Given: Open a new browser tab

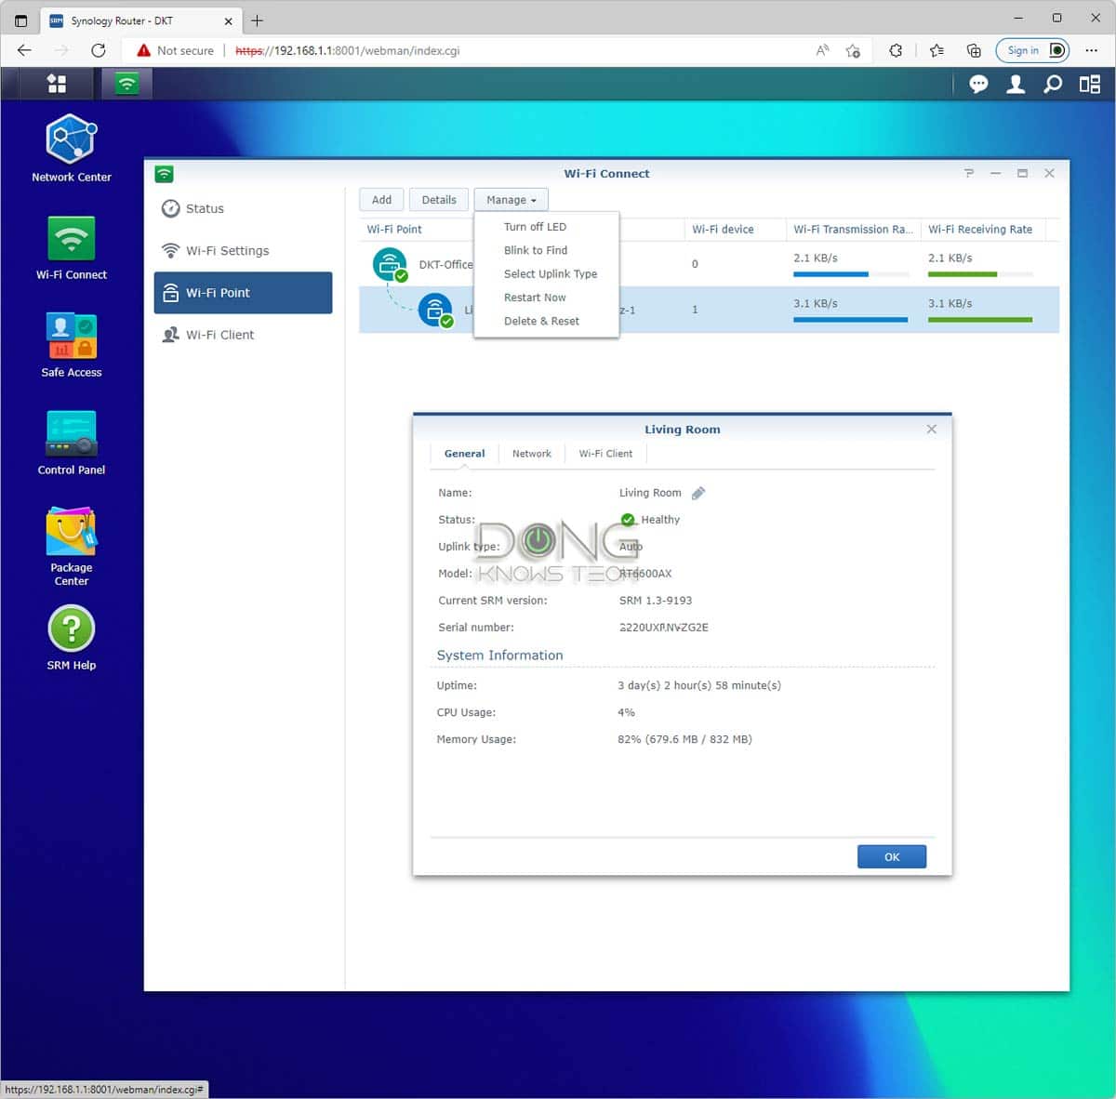Looking at the screenshot, I should coord(258,20).
